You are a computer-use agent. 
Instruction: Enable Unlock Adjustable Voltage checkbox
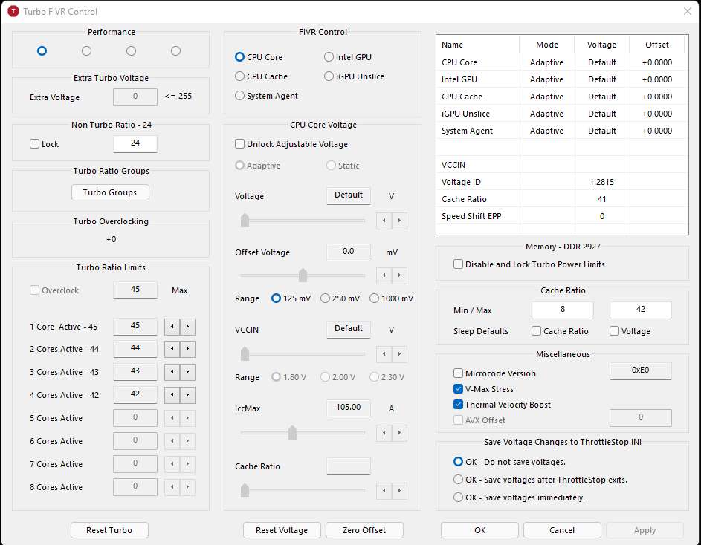pyautogui.click(x=240, y=144)
